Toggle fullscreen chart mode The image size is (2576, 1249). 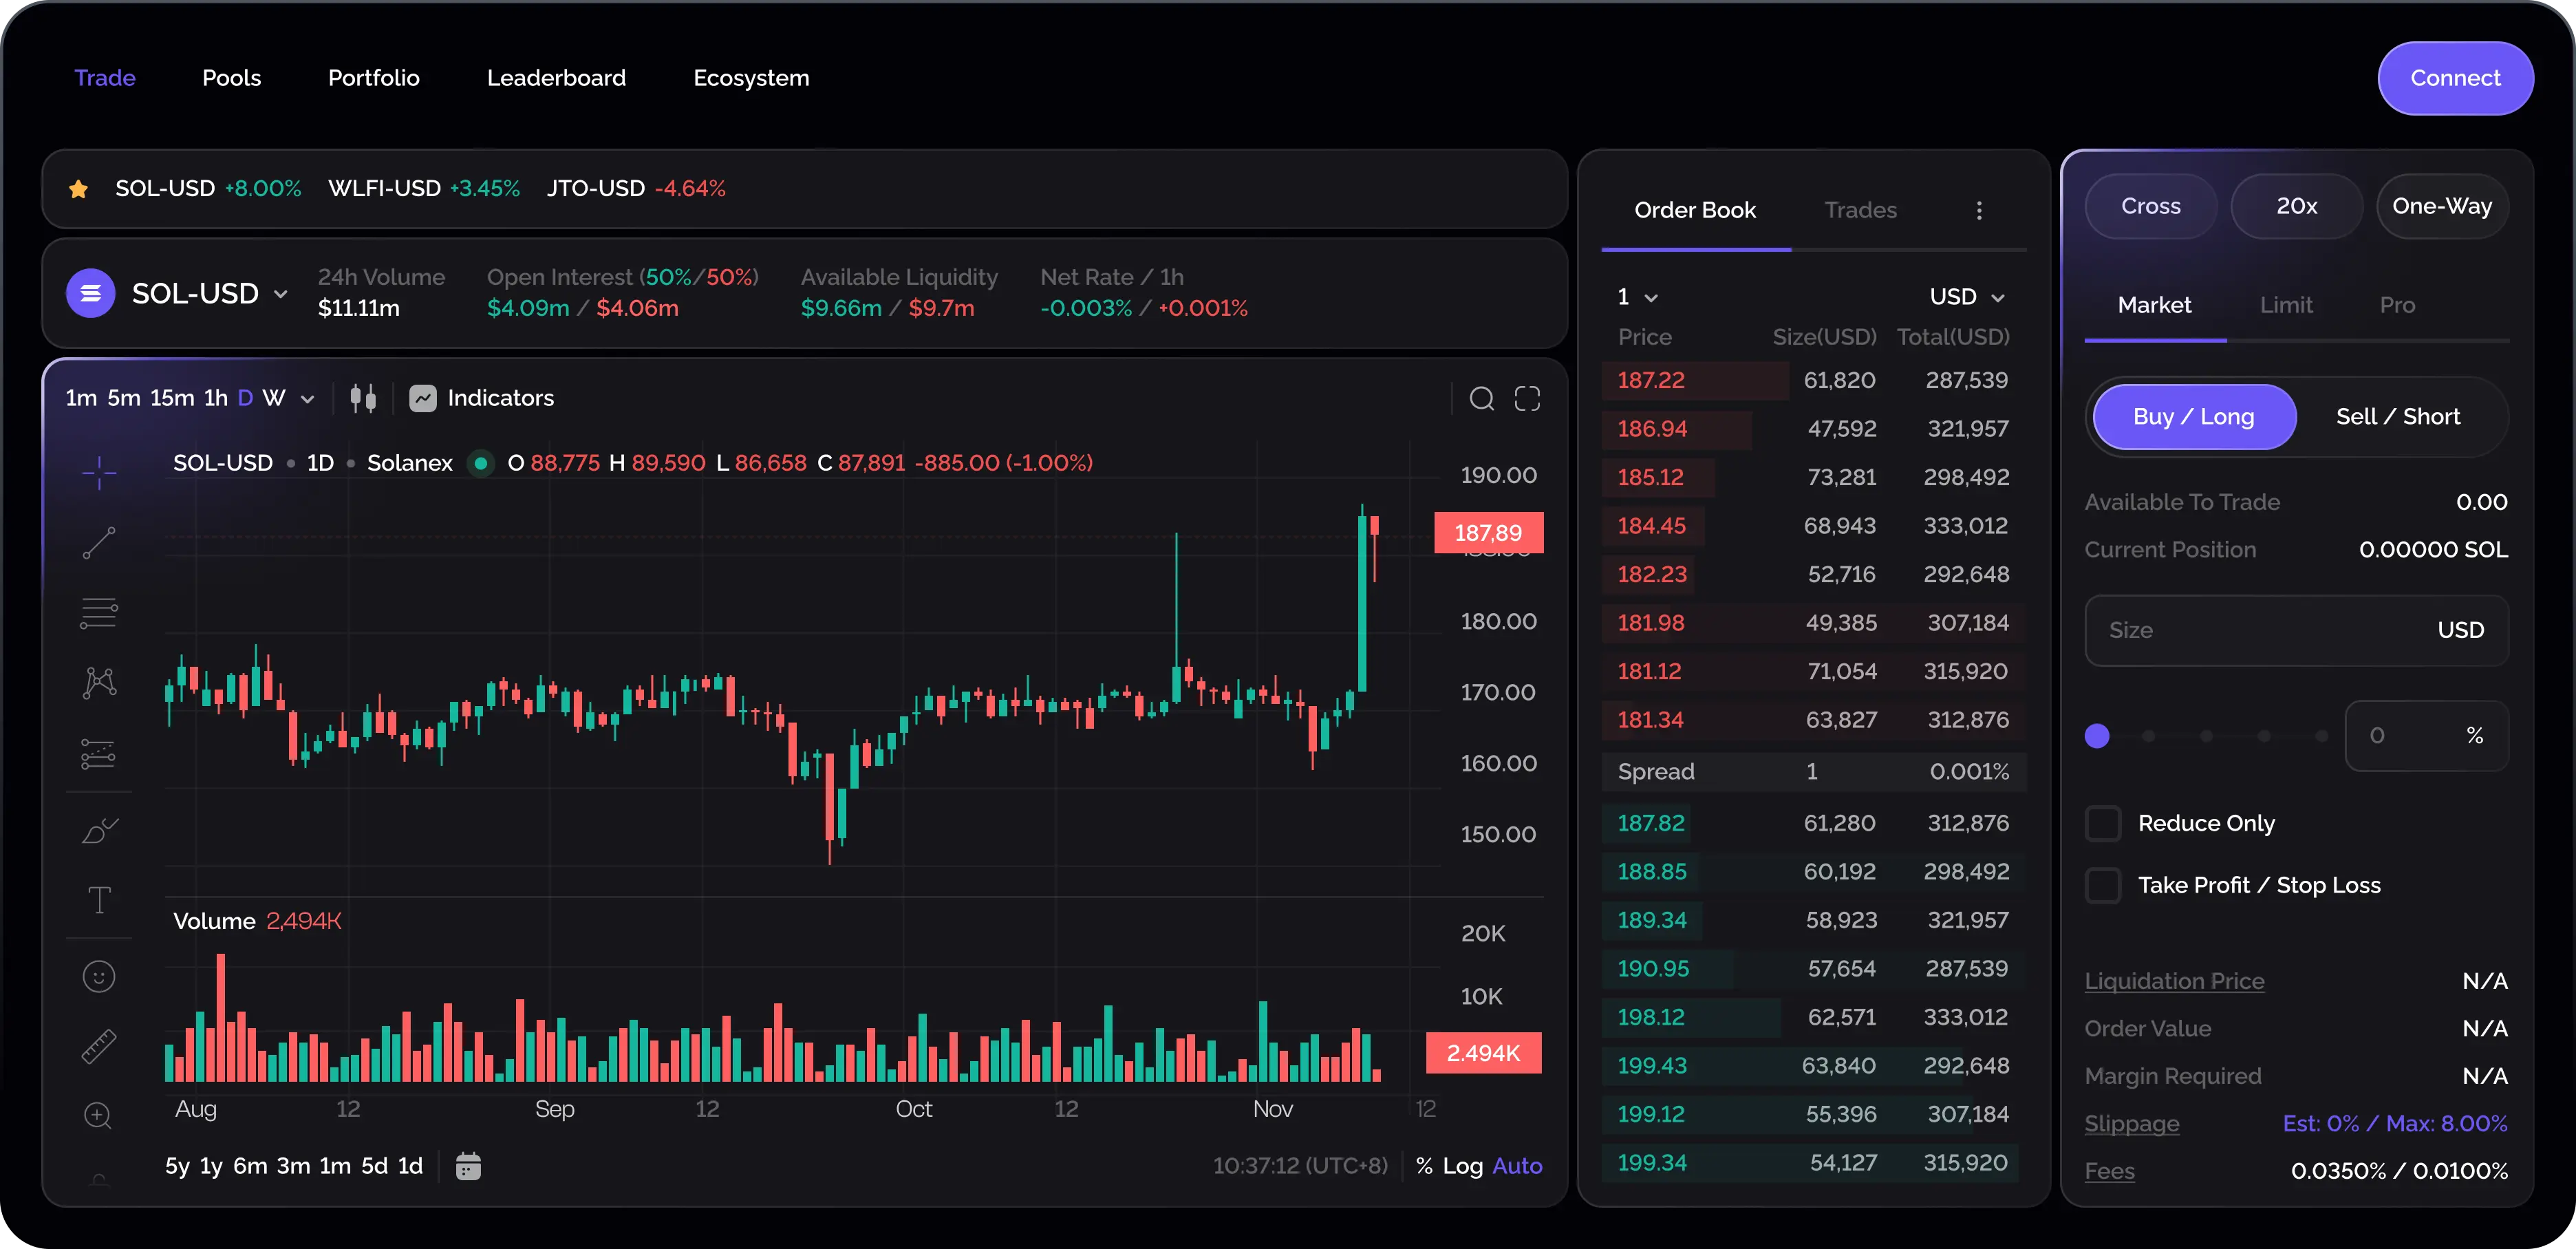(1527, 399)
